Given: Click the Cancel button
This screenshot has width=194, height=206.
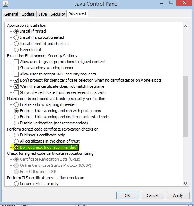Looking at the screenshot, I should [x=153, y=195].
